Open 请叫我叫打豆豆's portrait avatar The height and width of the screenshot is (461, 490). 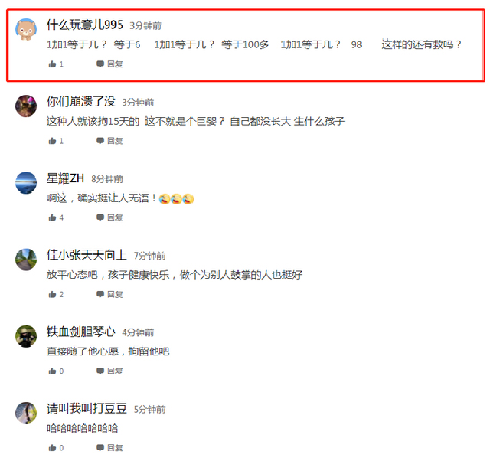(x=26, y=413)
